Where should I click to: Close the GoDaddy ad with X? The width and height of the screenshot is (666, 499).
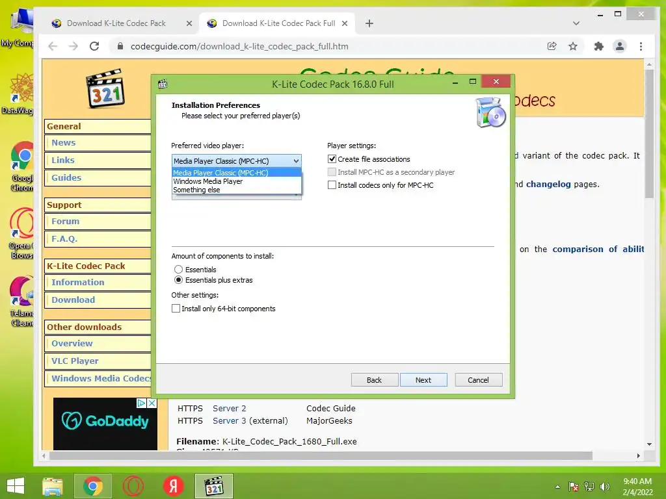pos(152,403)
